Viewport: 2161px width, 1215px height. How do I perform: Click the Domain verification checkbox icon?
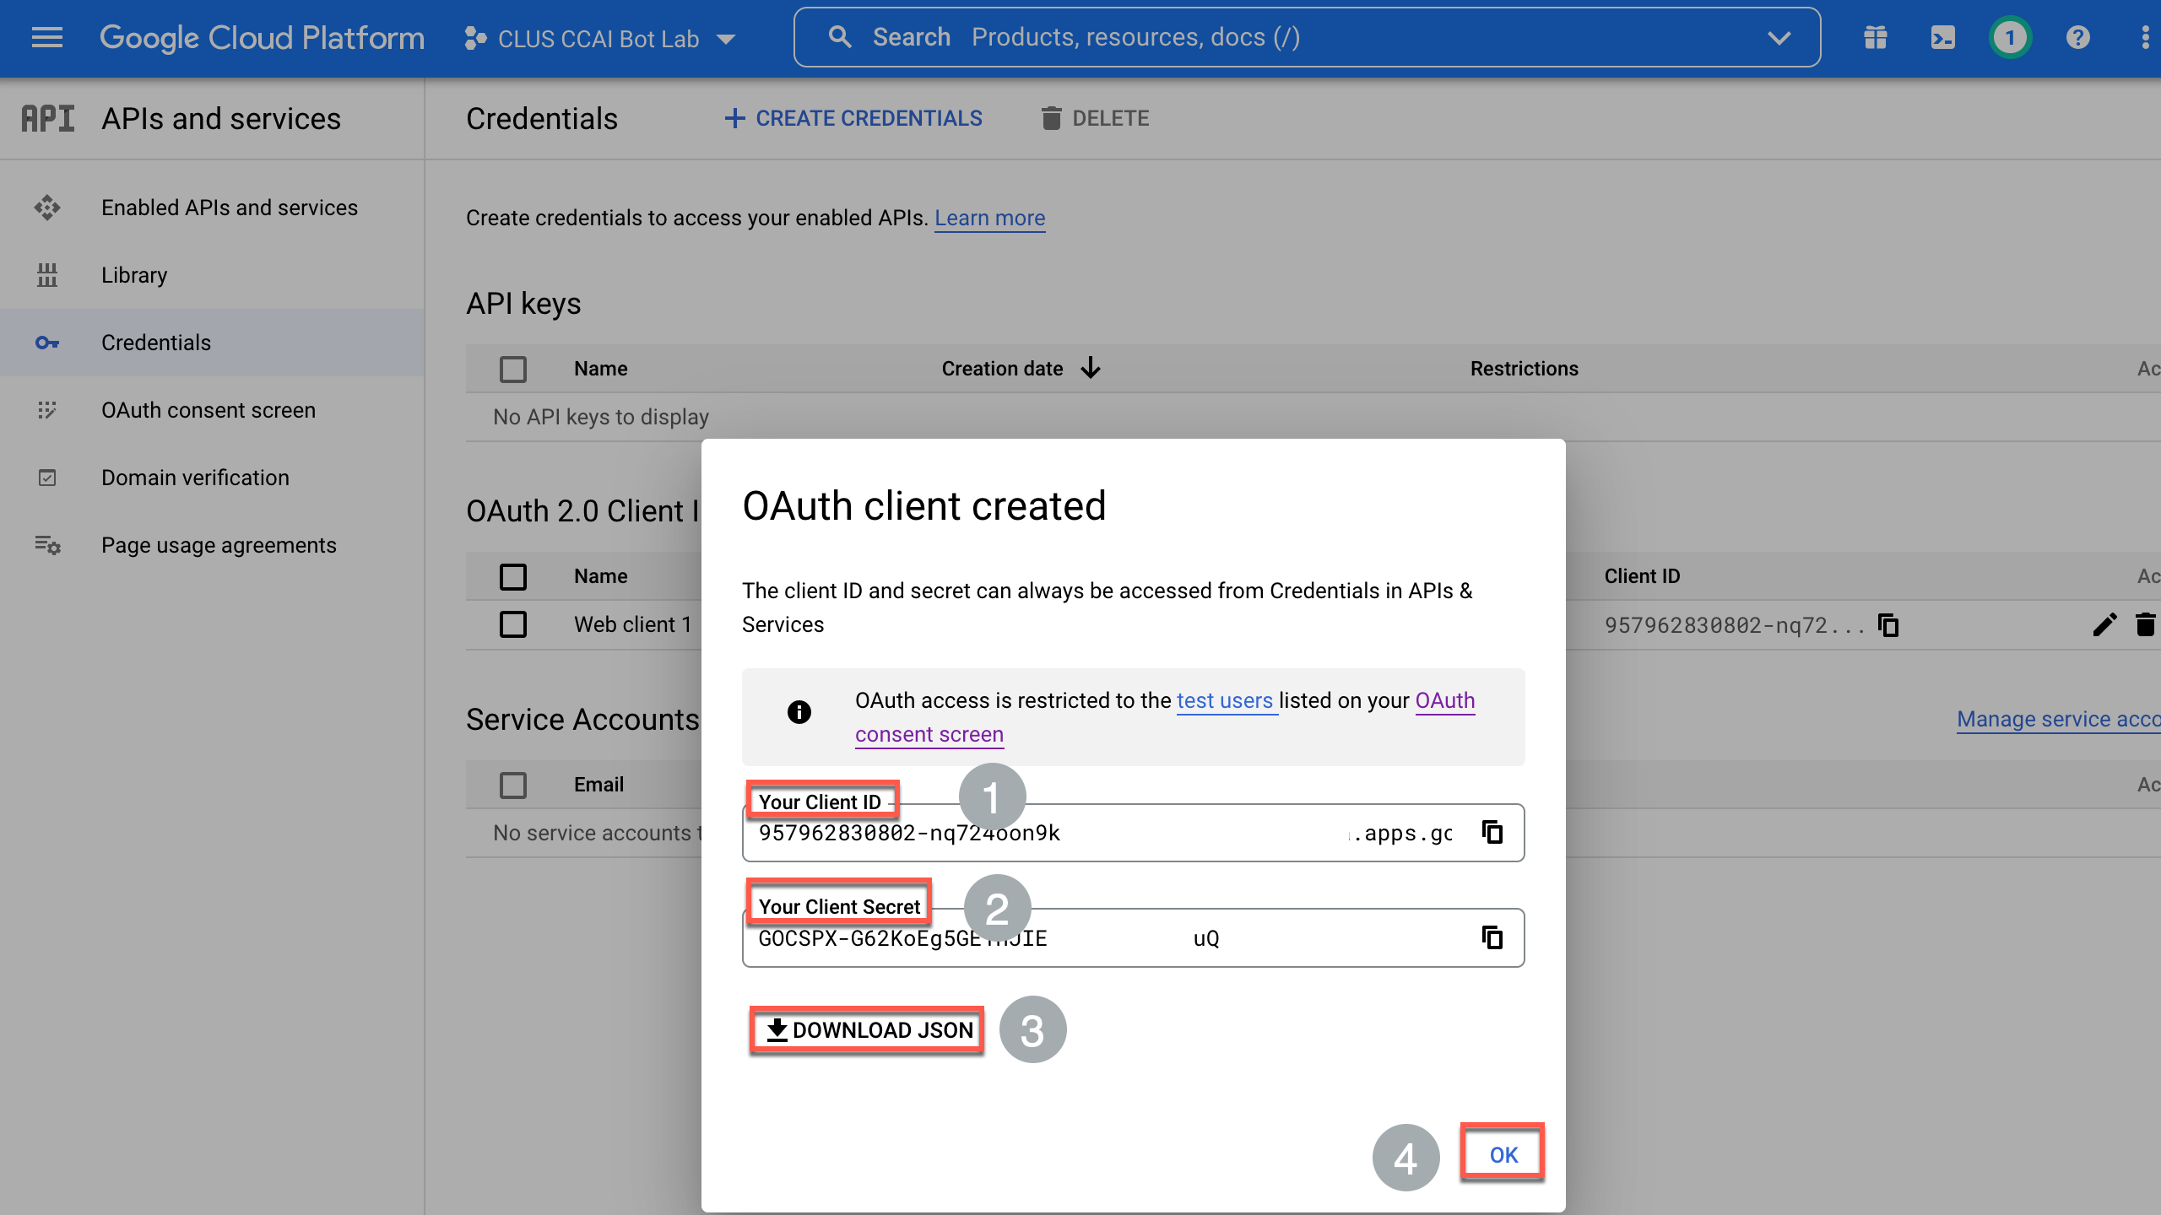pyautogui.click(x=47, y=478)
